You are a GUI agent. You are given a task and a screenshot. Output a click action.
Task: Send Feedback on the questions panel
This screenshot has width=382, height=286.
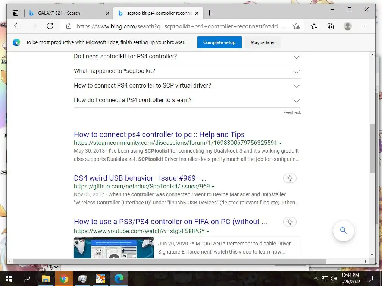(292, 112)
